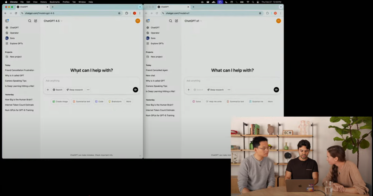Enable Deep research in ChatGPT 4.5 composer
373x196 pixels.
pos(75,90)
